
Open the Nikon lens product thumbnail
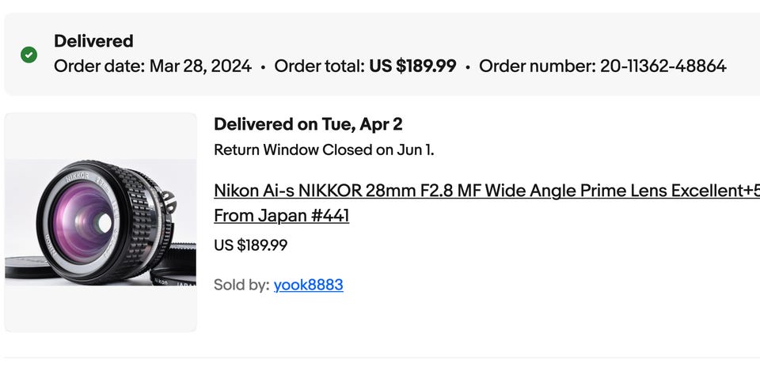pyautogui.click(x=101, y=222)
